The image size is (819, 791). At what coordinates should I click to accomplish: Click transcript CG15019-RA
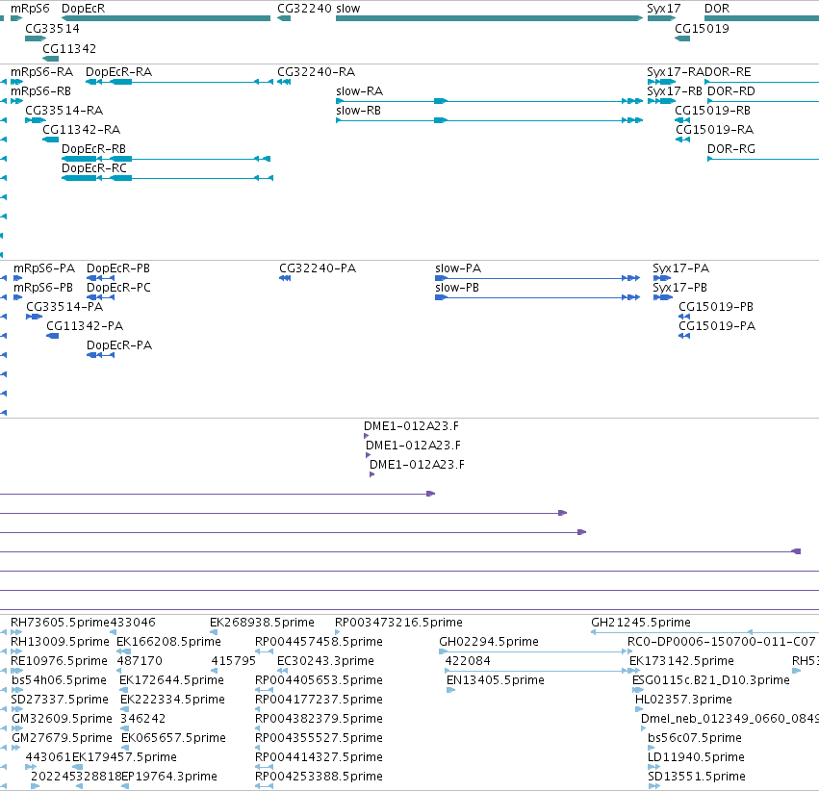714,130
